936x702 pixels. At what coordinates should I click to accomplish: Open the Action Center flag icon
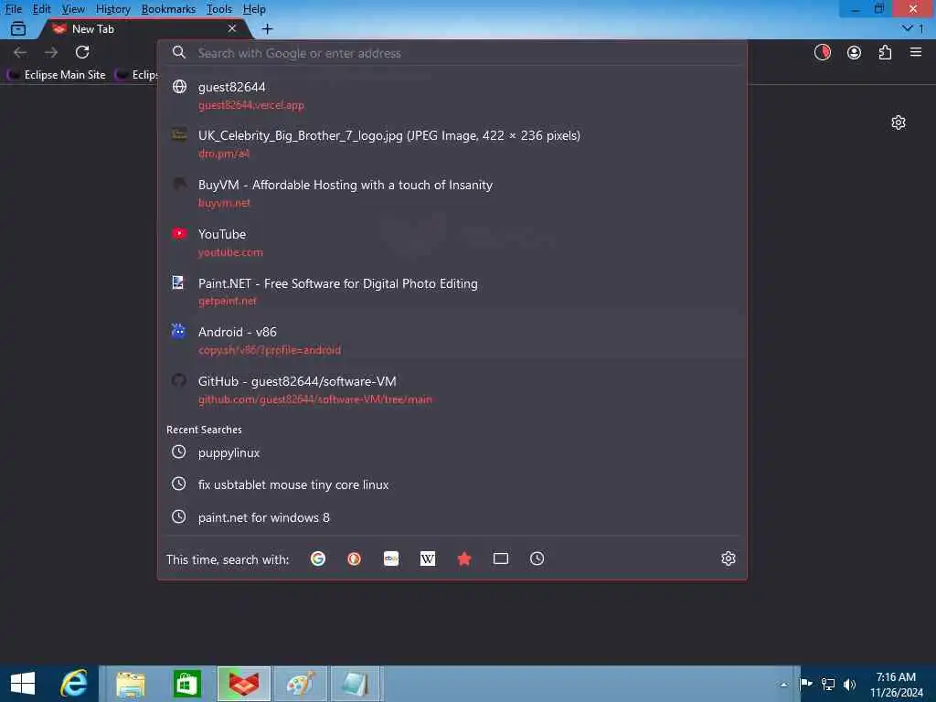click(x=806, y=684)
